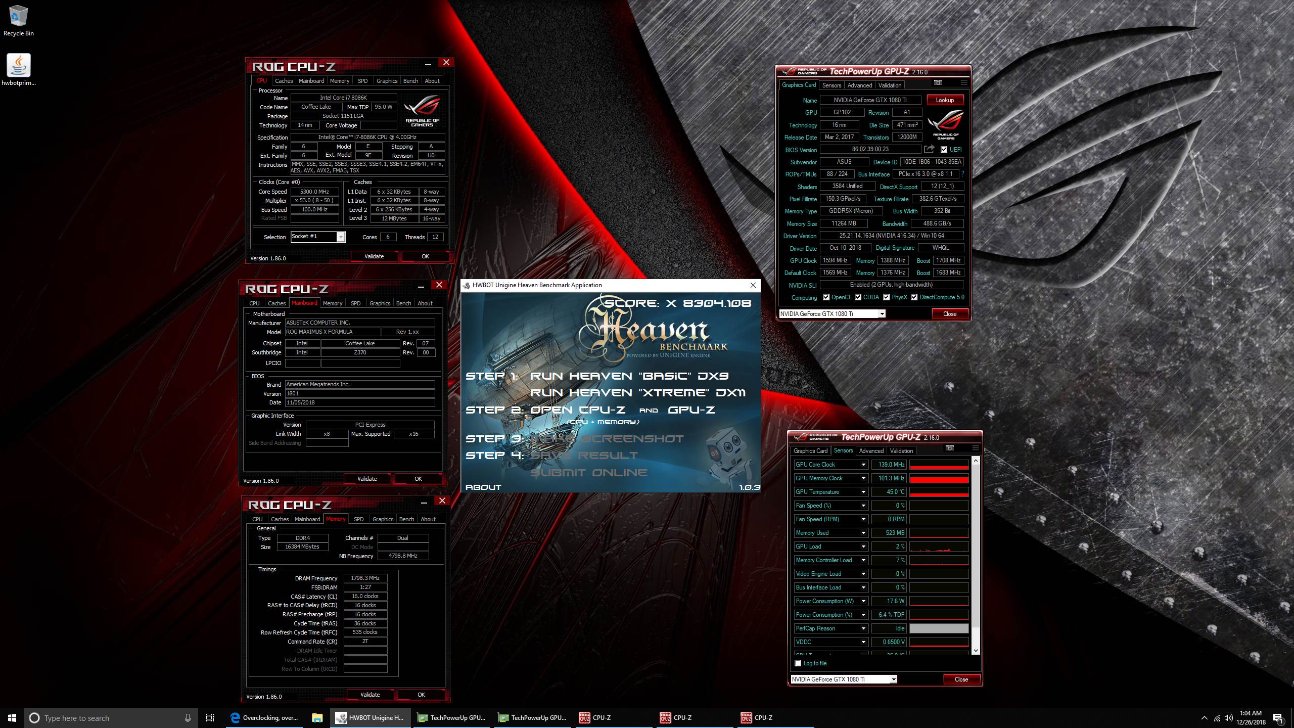
Task: Switch to the first CPU-Z taskbar item
Action: coord(613,718)
